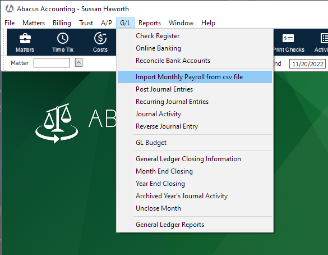
Task: Open the Matters toolbar icon
Action: point(25,42)
